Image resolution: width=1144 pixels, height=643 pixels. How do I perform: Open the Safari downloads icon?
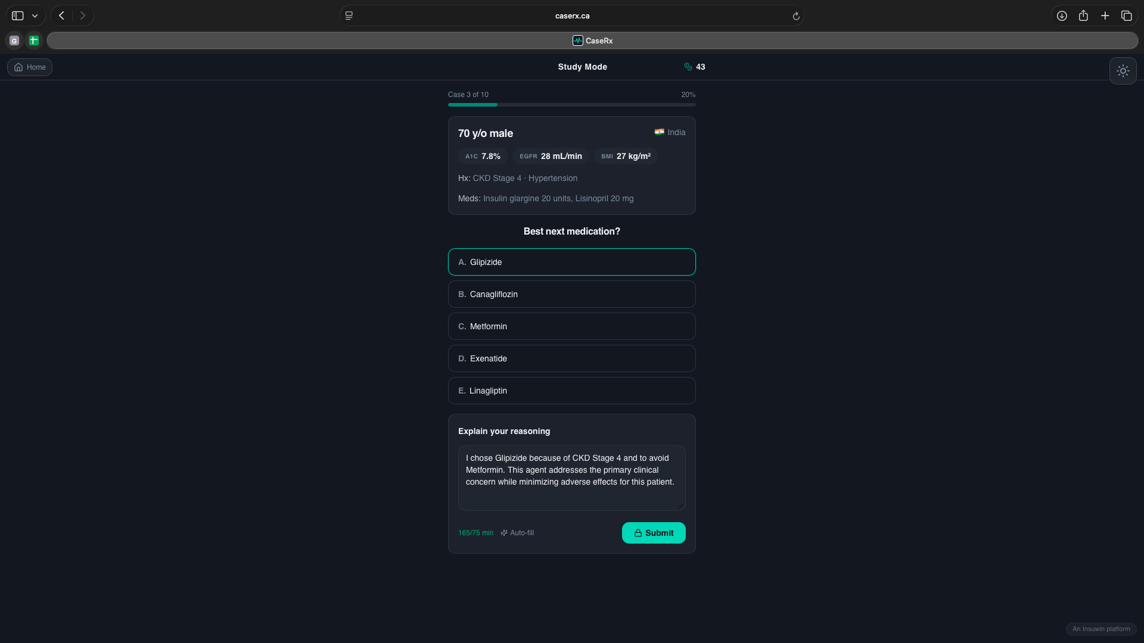point(1062,16)
